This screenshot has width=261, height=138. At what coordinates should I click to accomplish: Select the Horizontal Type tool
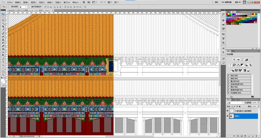[3, 62]
